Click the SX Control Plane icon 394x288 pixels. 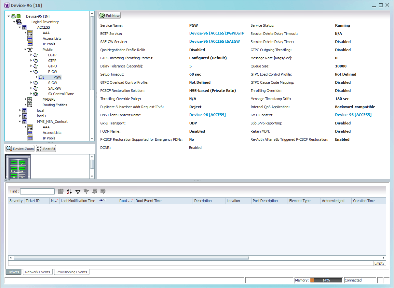click(x=35, y=94)
